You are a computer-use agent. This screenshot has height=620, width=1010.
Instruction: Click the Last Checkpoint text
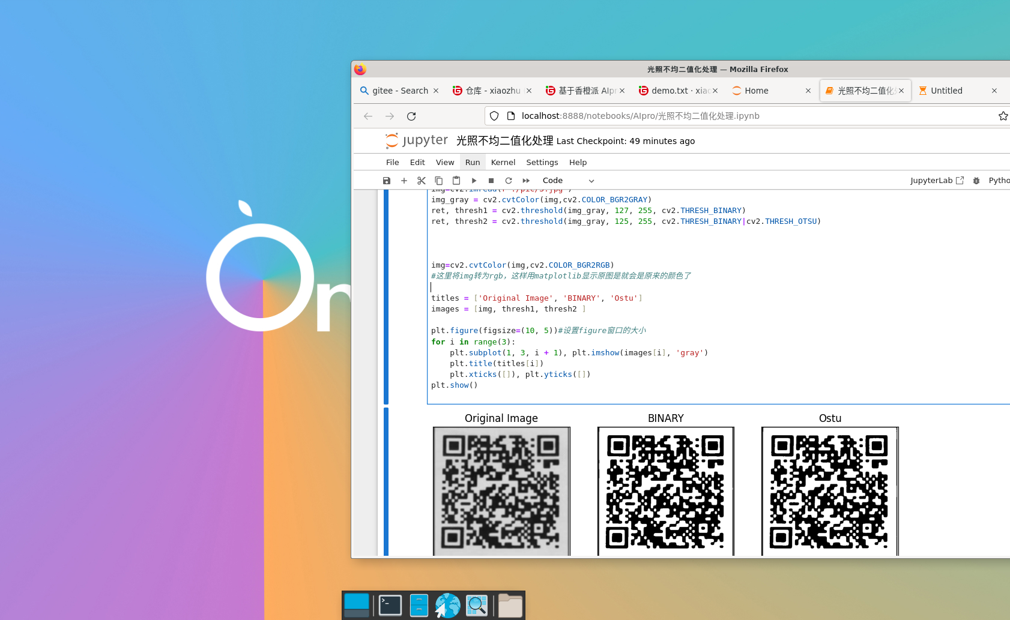(626, 141)
